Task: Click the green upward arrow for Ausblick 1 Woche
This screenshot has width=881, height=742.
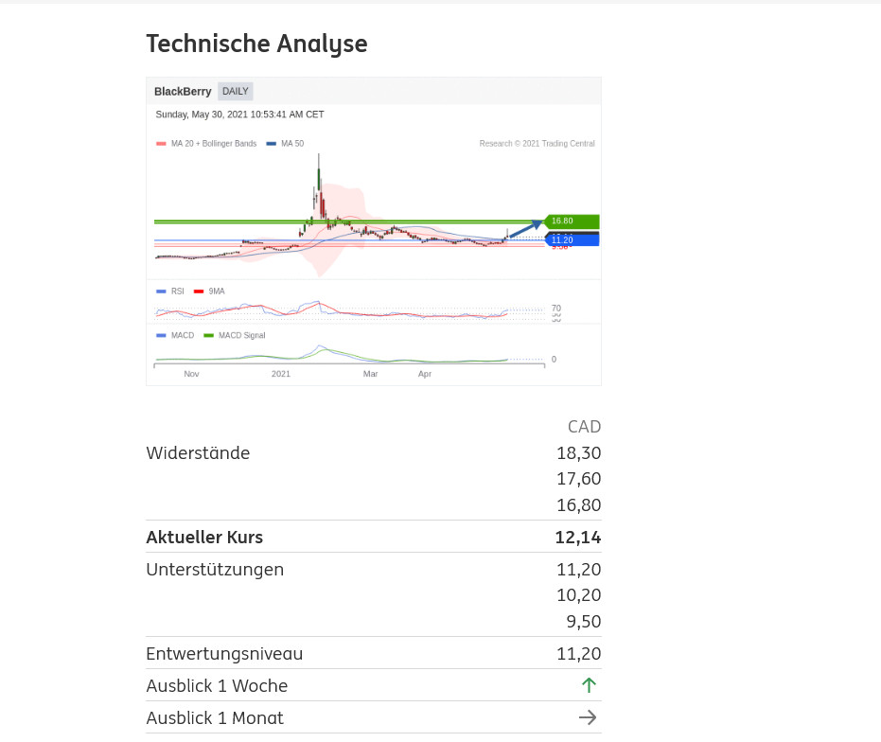Action: pyautogui.click(x=589, y=685)
